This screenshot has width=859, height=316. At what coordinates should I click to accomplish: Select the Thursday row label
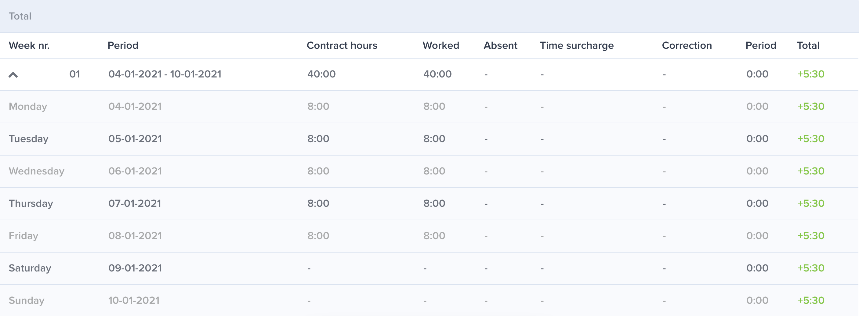(x=31, y=203)
